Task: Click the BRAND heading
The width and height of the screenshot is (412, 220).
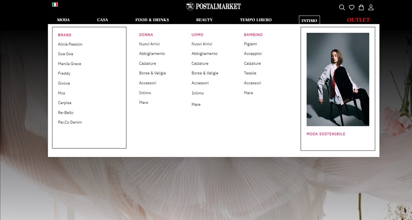Action: 65,35
